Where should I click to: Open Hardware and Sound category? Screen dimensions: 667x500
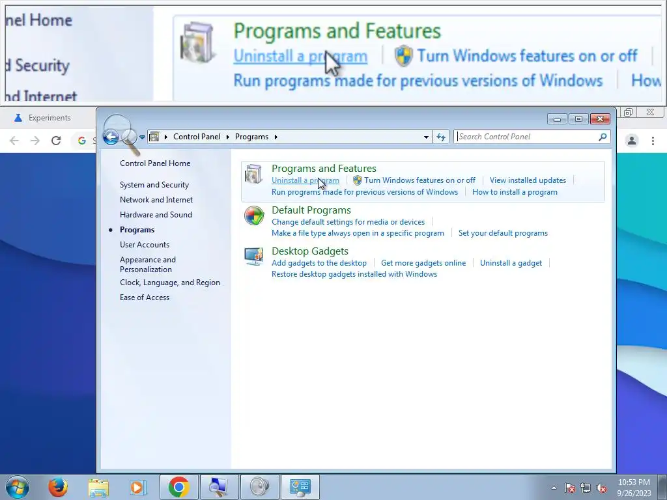pos(156,215)
